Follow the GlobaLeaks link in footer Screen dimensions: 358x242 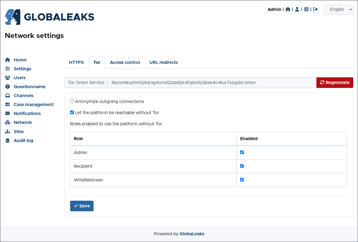click(192, 234)
